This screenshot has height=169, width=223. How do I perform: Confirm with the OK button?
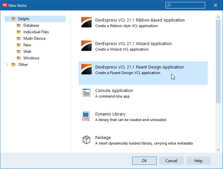point(144,161)
